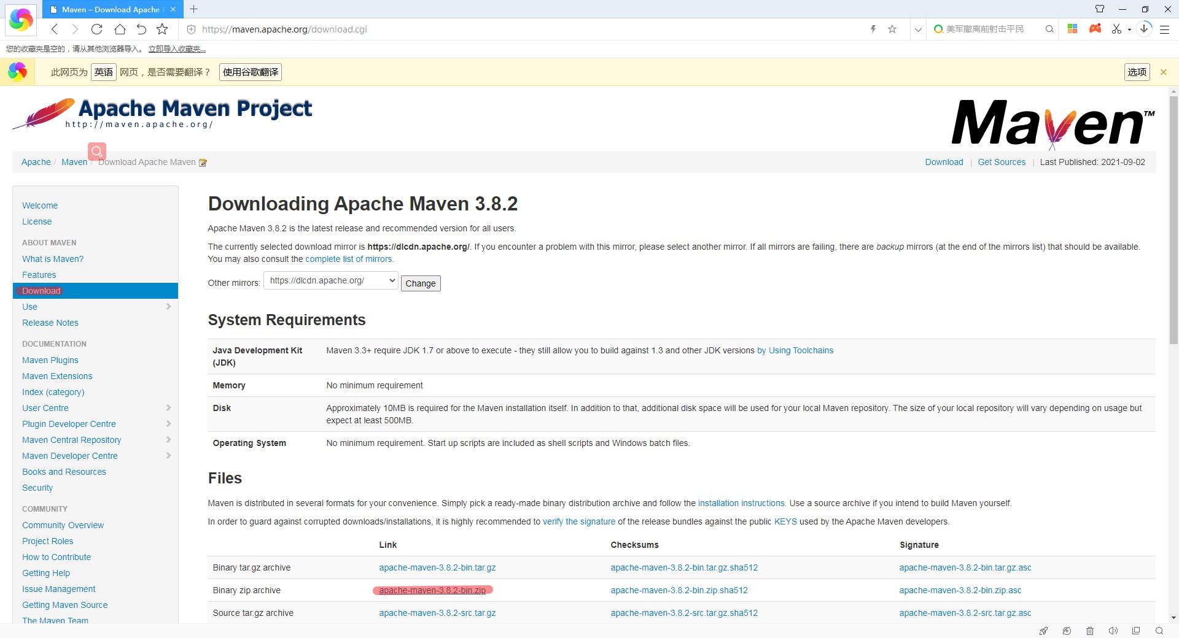Close the Maven download tab
The height and width of the screenshot is (638, 1179).
[173, 9]
